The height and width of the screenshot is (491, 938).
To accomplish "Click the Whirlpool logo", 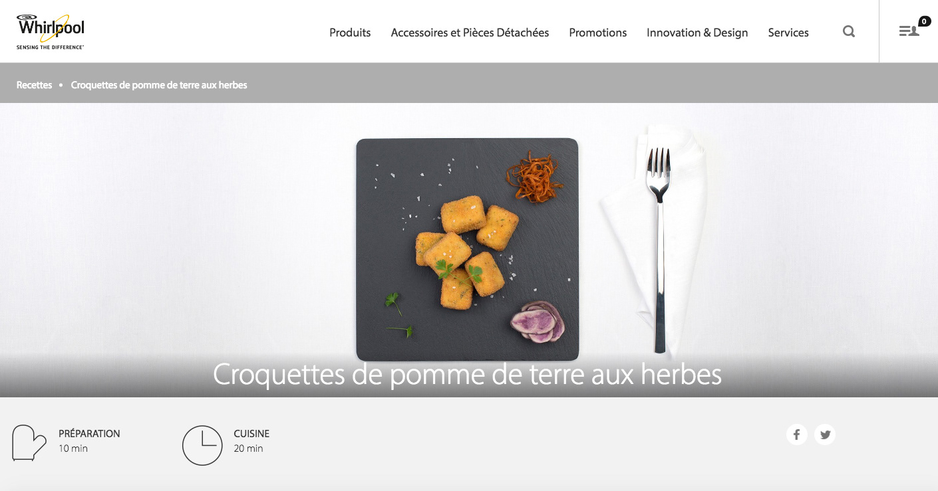I will click(51, 31).
